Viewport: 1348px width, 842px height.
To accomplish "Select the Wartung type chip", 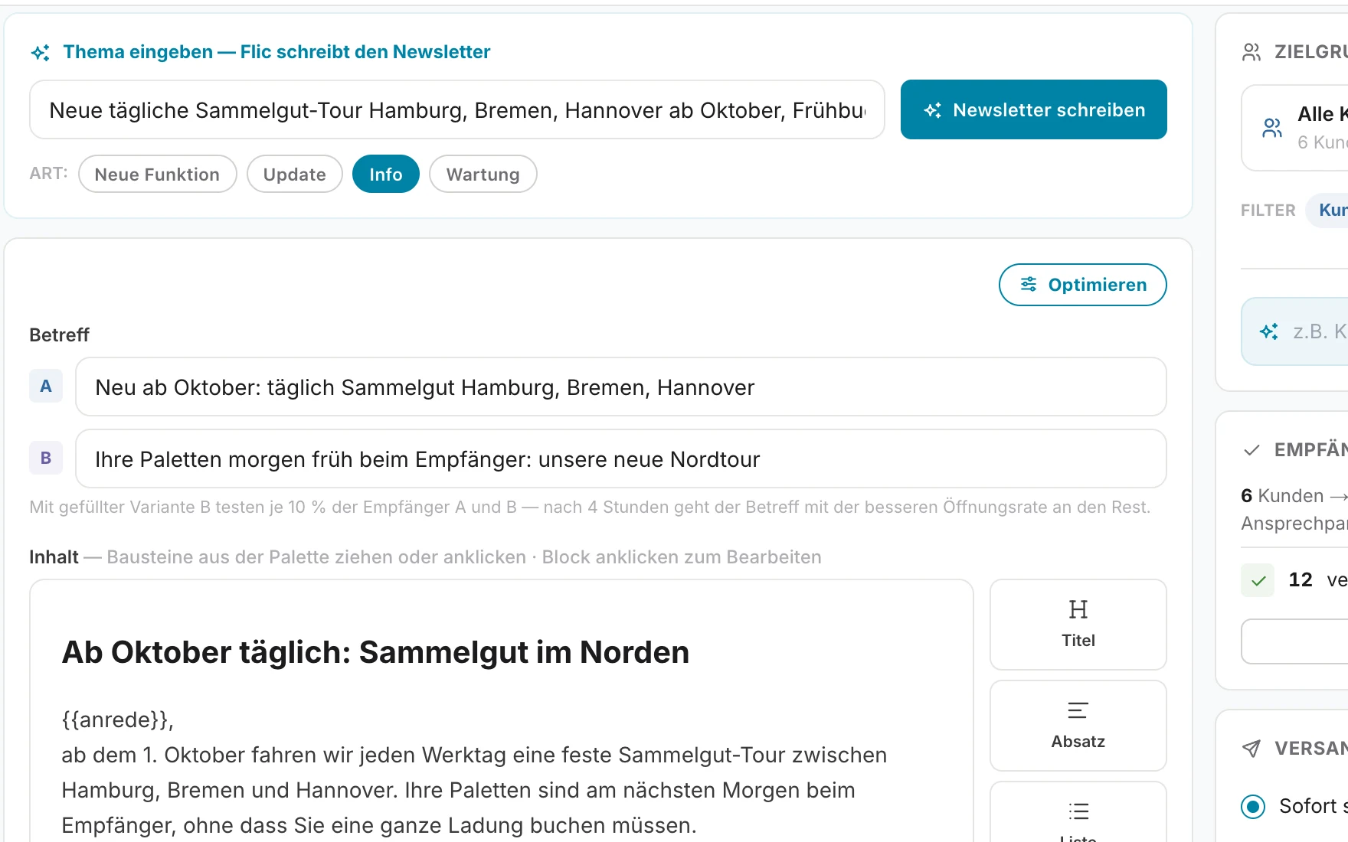I will (483, 175).
